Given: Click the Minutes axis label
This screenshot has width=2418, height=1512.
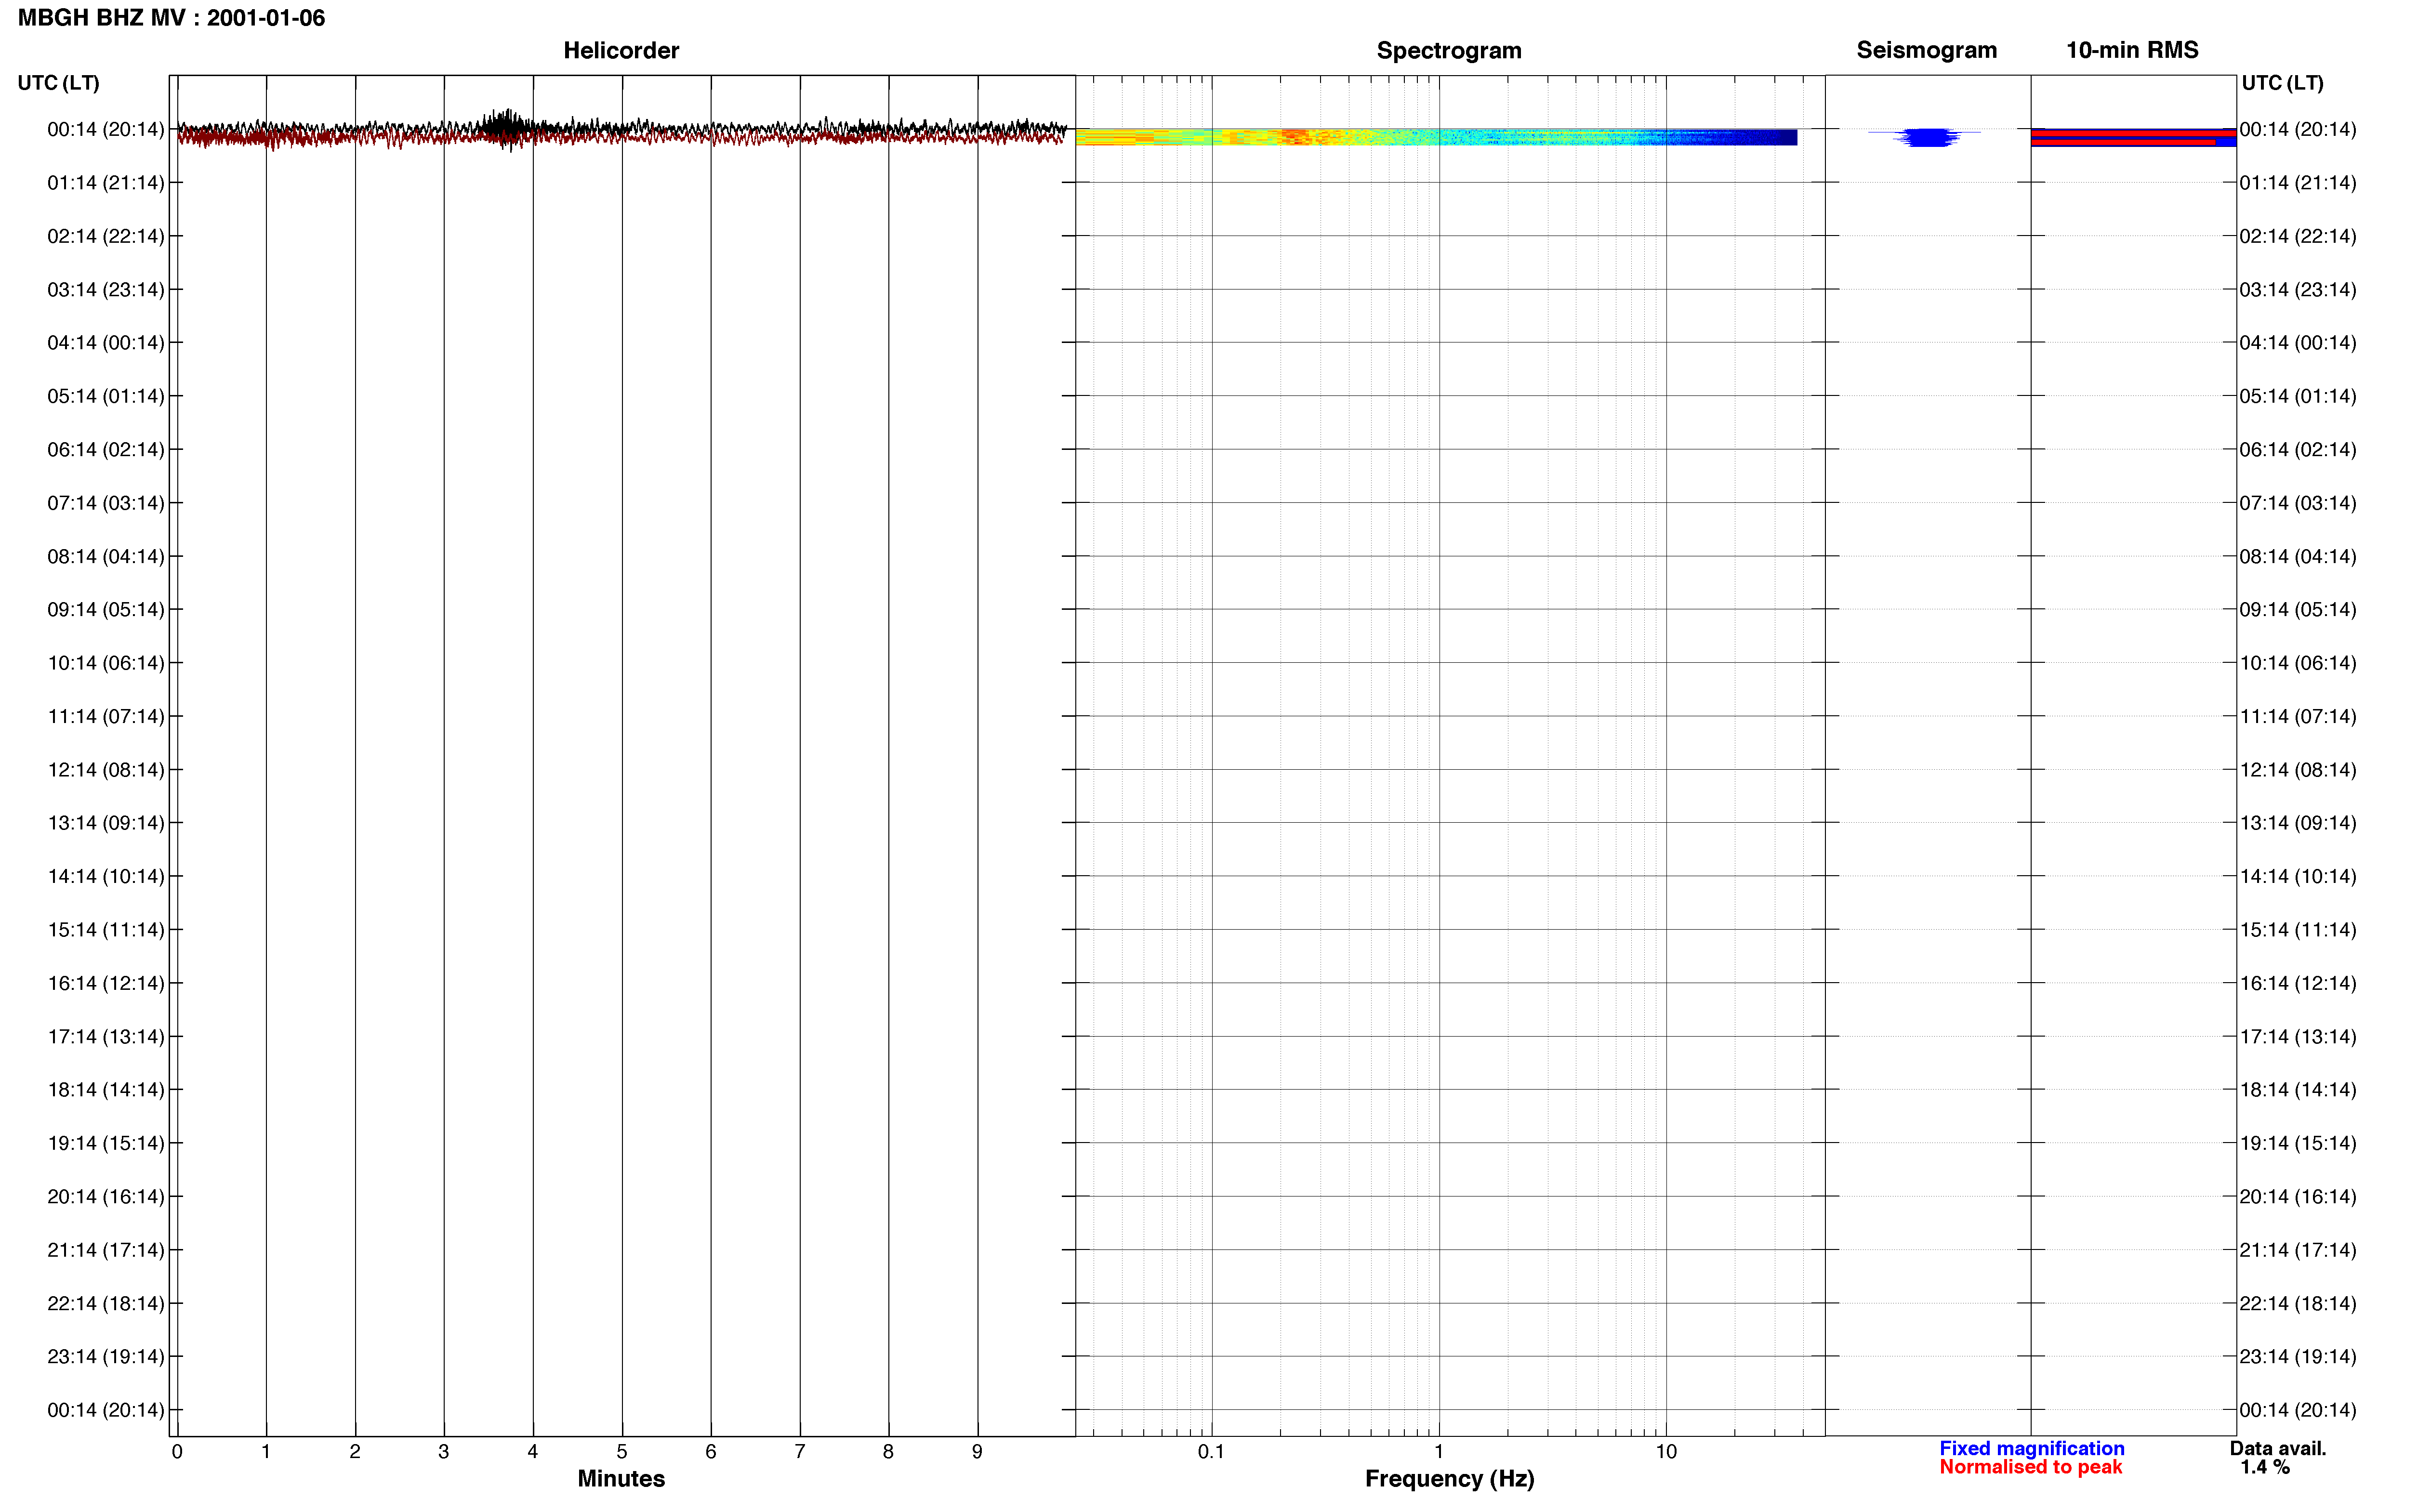Looking at the screenshot, I should 621,1478.
